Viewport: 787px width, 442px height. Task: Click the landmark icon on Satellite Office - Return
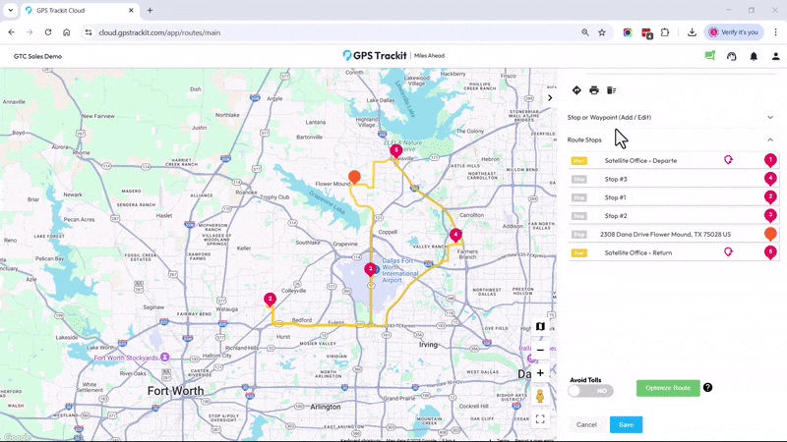coord(728,252)
